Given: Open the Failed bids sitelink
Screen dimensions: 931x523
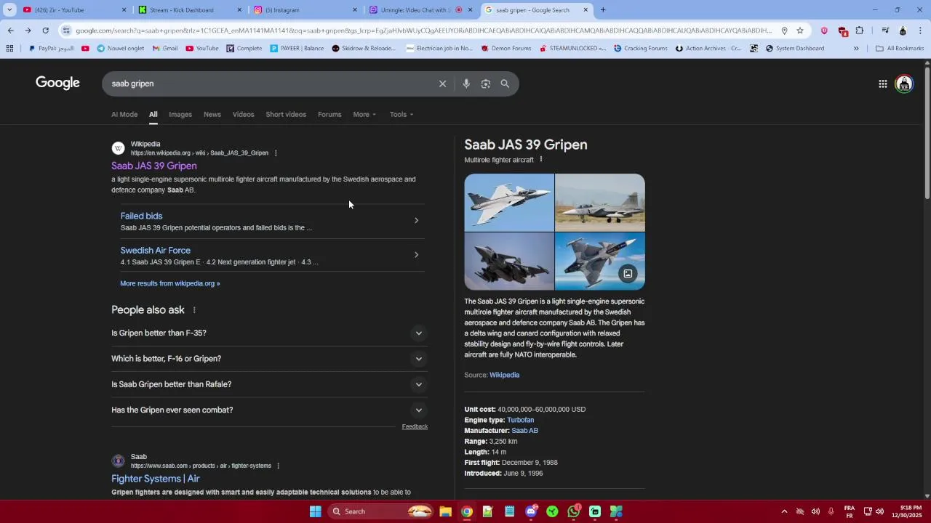Looking at the screenshot, I should click(x=141, y=216).
